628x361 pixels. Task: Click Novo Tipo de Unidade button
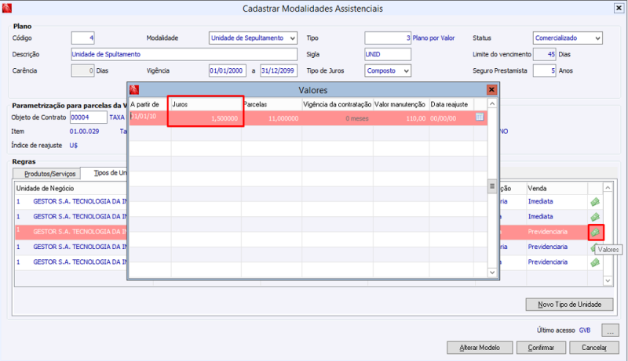tap(569, 305)
